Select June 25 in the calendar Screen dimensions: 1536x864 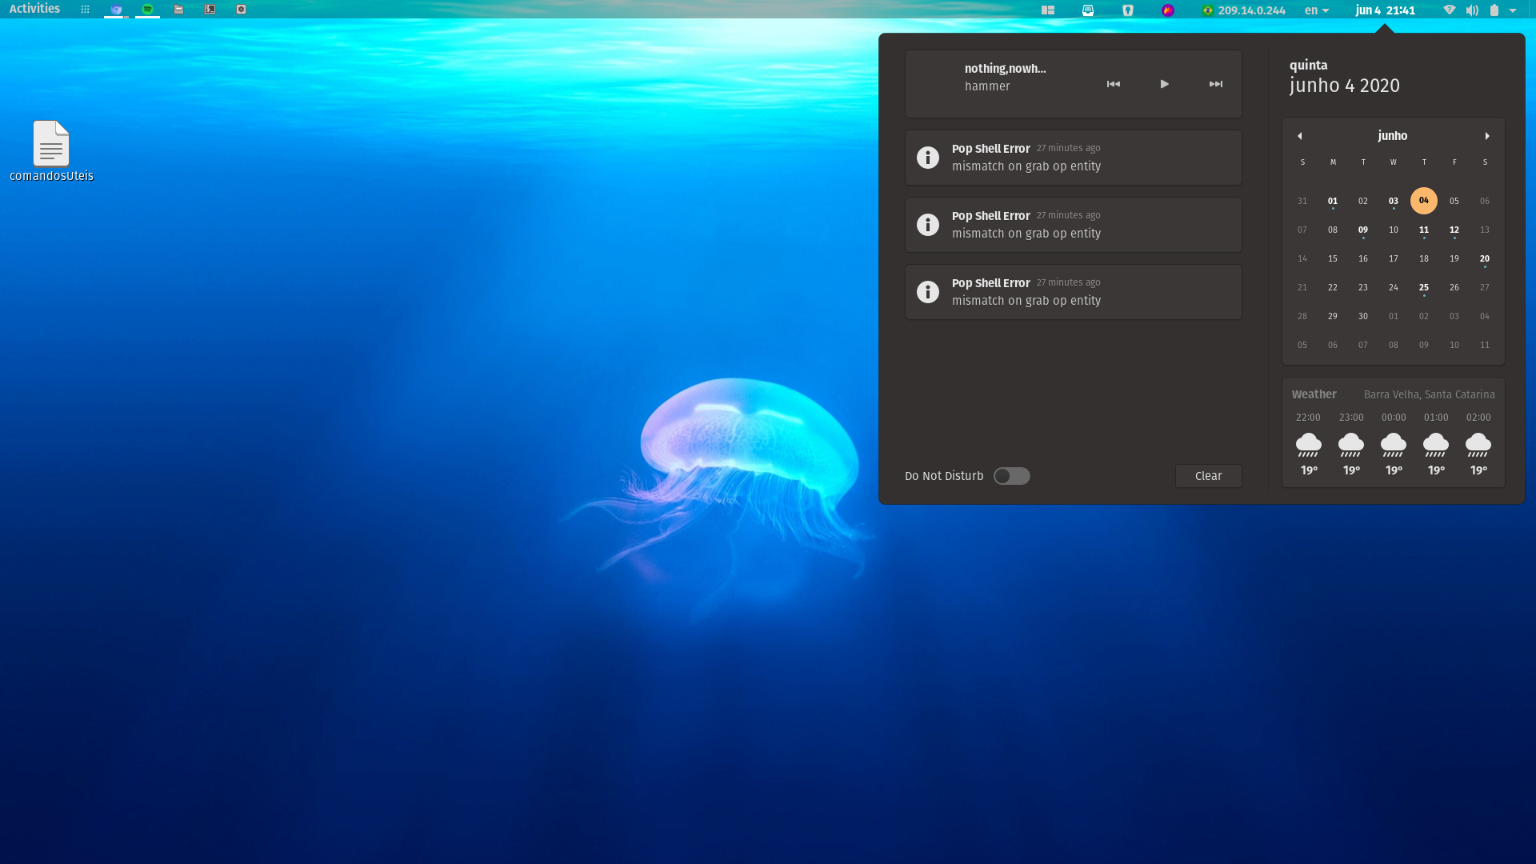[1424, 287]
